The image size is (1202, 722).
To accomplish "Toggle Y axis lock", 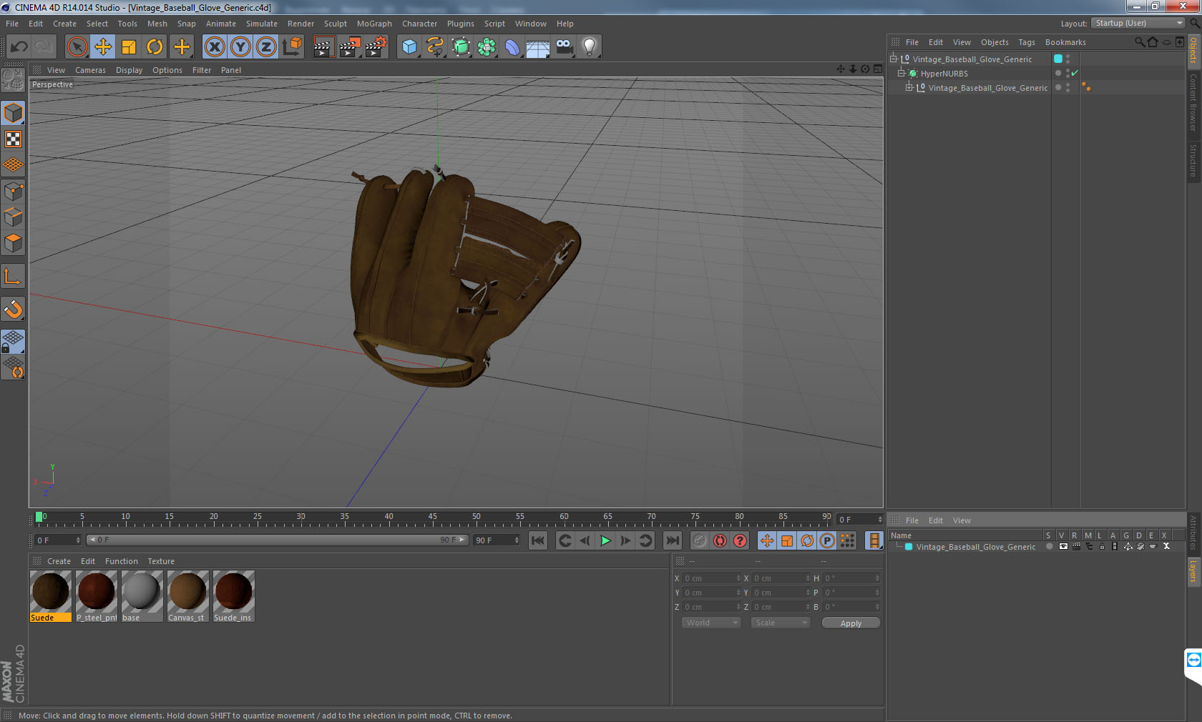I will pos(240,47).
